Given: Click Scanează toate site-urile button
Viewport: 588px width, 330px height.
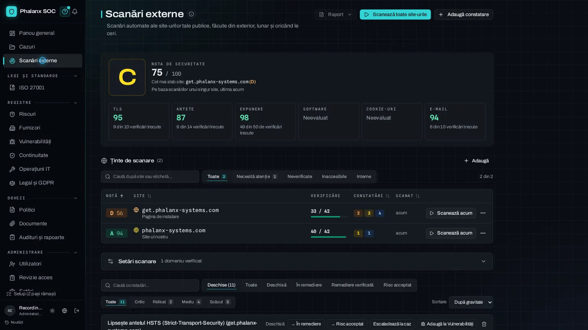Looking at the screenshot, I should tap(395, 15).
